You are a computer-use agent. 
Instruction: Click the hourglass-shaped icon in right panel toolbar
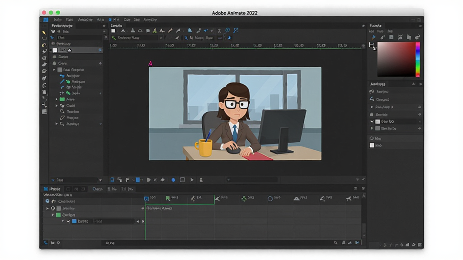coord(400,37)
